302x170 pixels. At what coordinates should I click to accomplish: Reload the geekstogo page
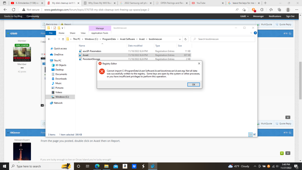point(14,10)
